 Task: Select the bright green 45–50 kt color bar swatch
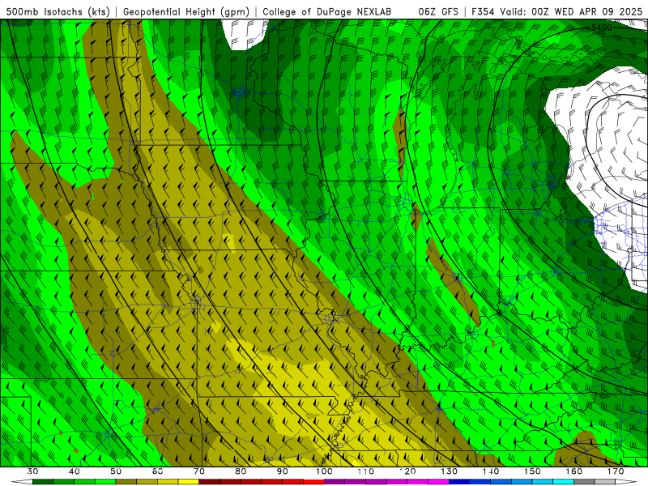105,481
